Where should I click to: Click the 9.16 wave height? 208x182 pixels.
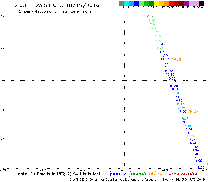click(x=175, y=90)
